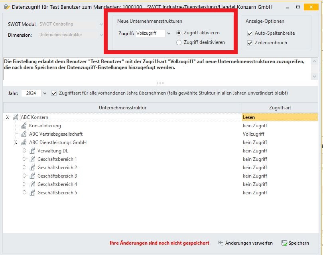This screenshot has height=255, width=323.
Task: Click the Geschäftsbereich 3 node icon
Action: coord(32,176)
